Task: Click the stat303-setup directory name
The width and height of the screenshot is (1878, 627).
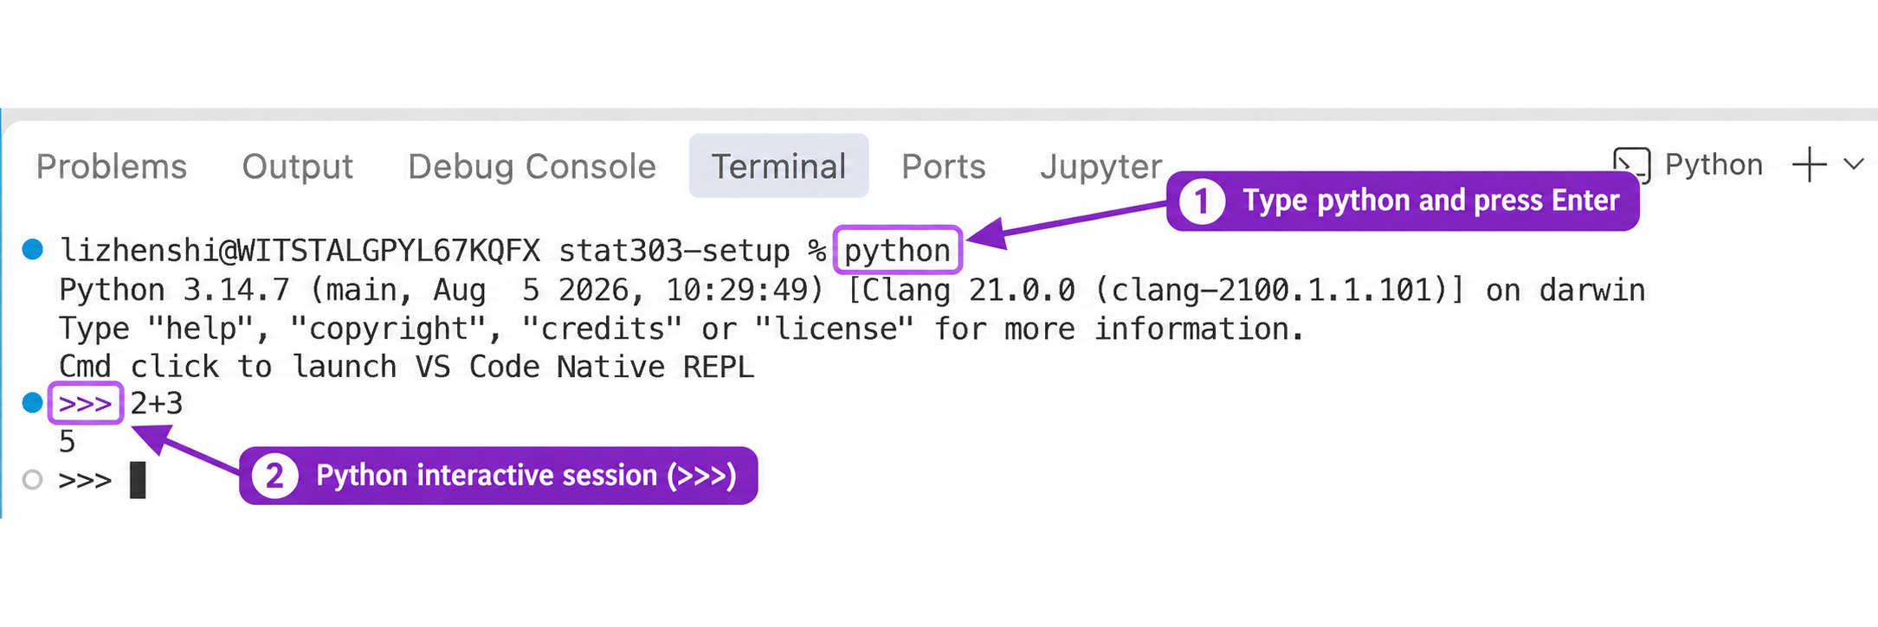Action: 674,250
